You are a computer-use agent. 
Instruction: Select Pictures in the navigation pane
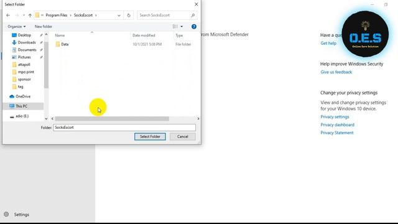24,57
